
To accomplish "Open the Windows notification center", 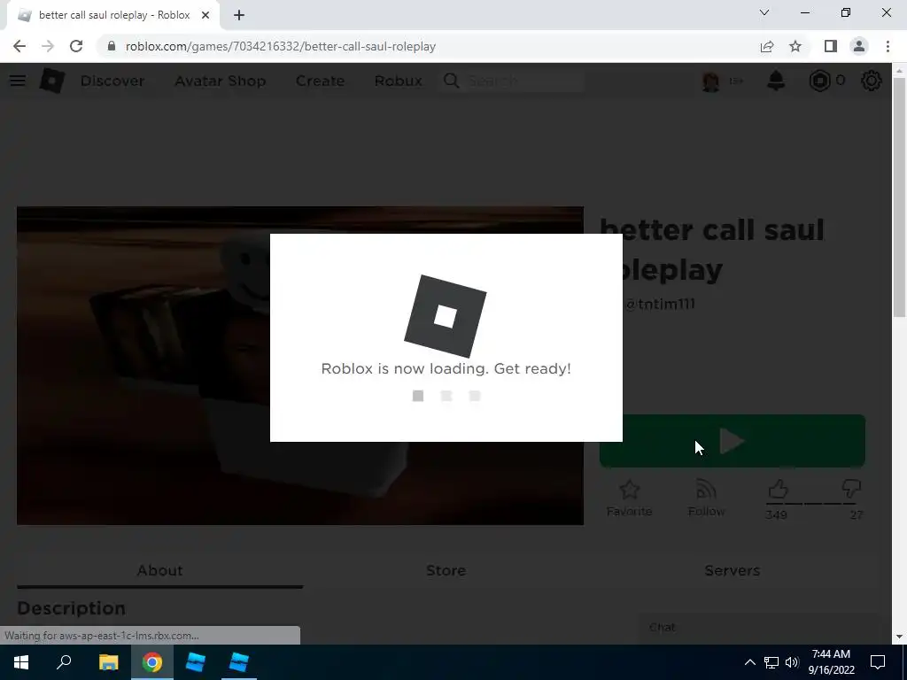I will click(878, 662).
